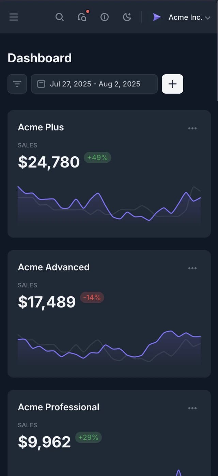Click the Acme Plus card title
The height and width of the screenshot is (476, 218).
(41, 127)
